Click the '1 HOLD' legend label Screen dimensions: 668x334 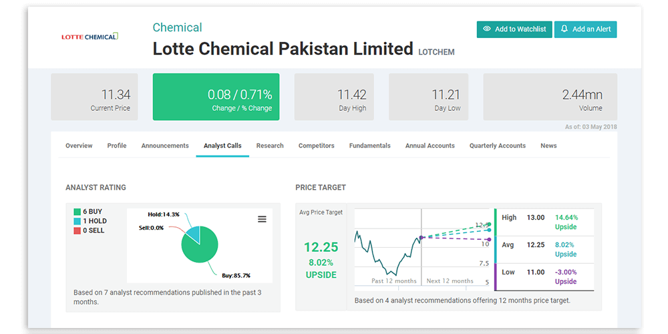[95, 221]
